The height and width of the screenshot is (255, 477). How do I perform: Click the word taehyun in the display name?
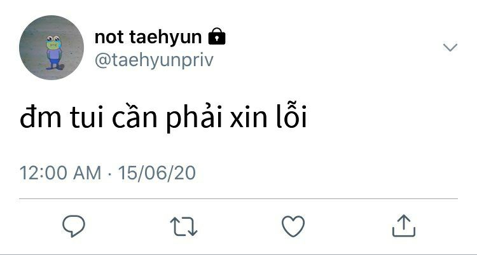coord(165,38)
